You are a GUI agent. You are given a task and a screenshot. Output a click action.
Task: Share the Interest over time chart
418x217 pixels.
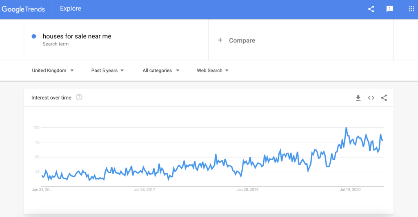(384, 98)
